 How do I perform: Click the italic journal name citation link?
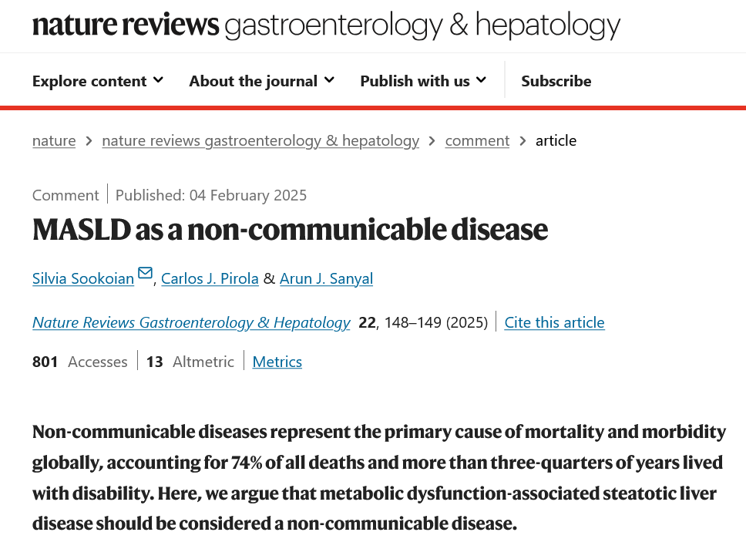[x=191, y=322]
